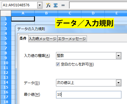Click the Name Box showing A1:AMJ1048576
This screenshot has height=104, width=127.
20,5
